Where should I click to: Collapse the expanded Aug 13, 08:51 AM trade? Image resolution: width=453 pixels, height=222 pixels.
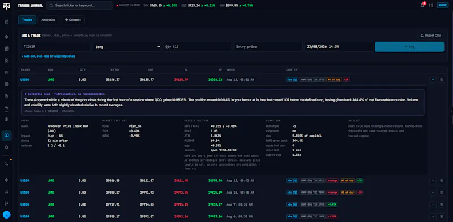coord(433,80)
